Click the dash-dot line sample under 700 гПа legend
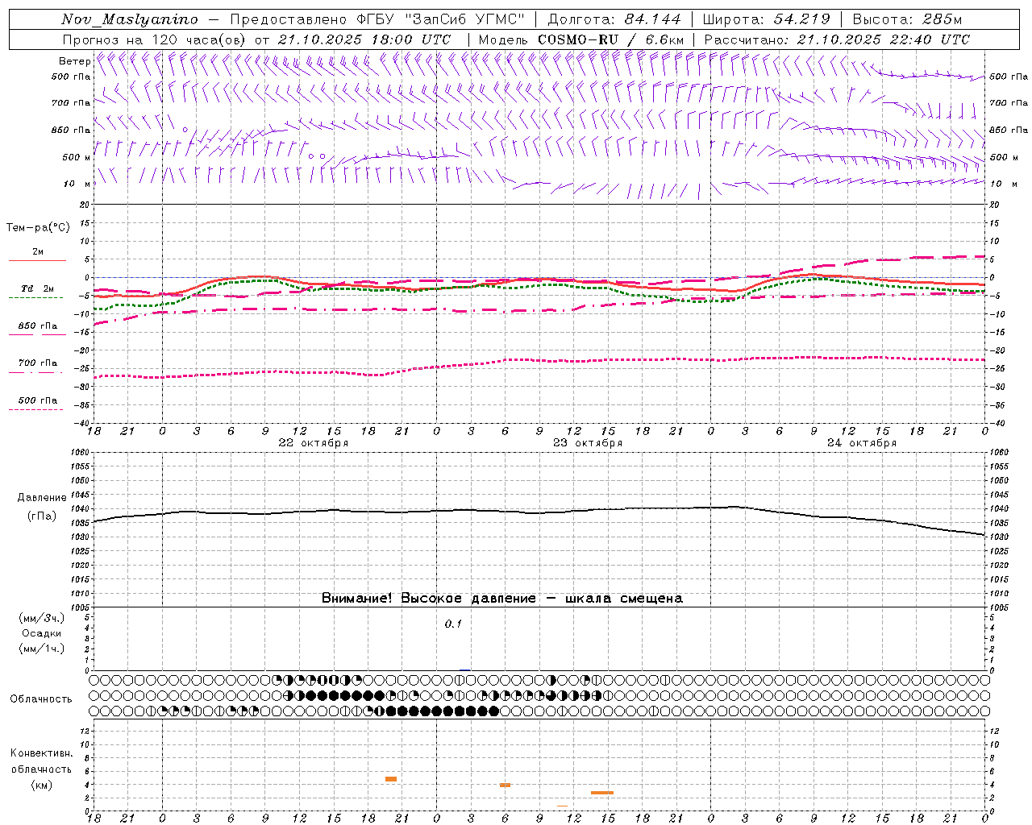1032x825 pixels. click(x=36, y=372)
